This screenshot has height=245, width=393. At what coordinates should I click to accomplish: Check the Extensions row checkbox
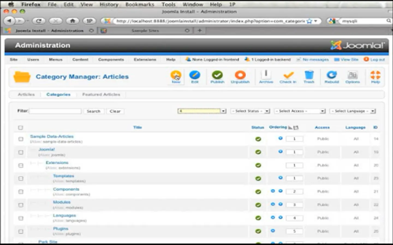pos(21,166)
